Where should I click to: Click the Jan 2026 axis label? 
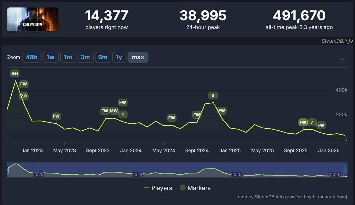pos(329,150)
